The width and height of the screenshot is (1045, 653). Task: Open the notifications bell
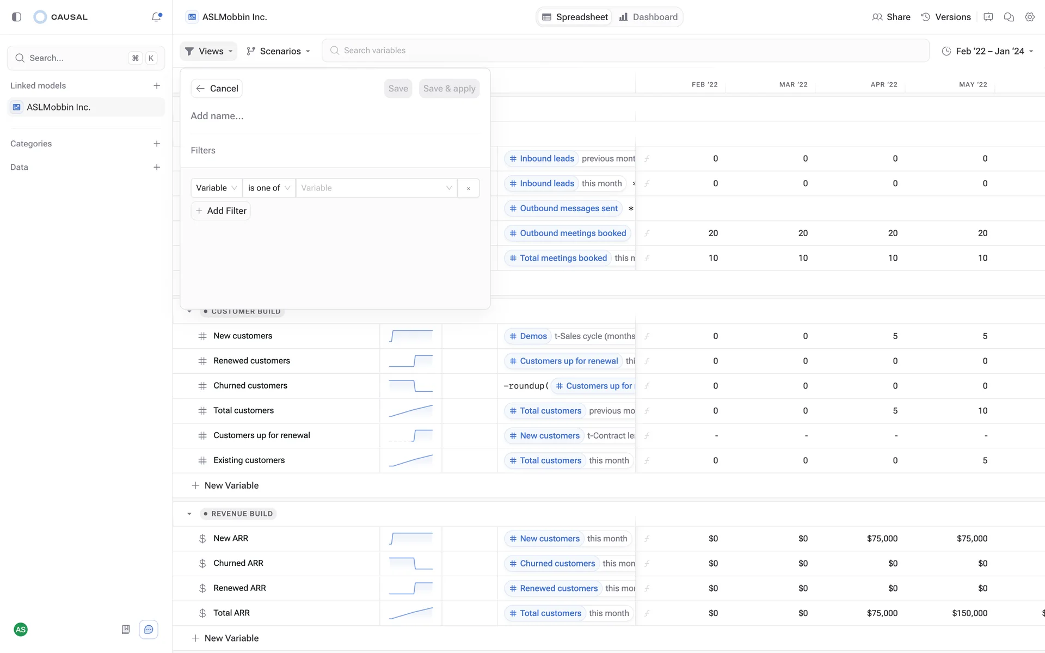click(x=157, y=17)
